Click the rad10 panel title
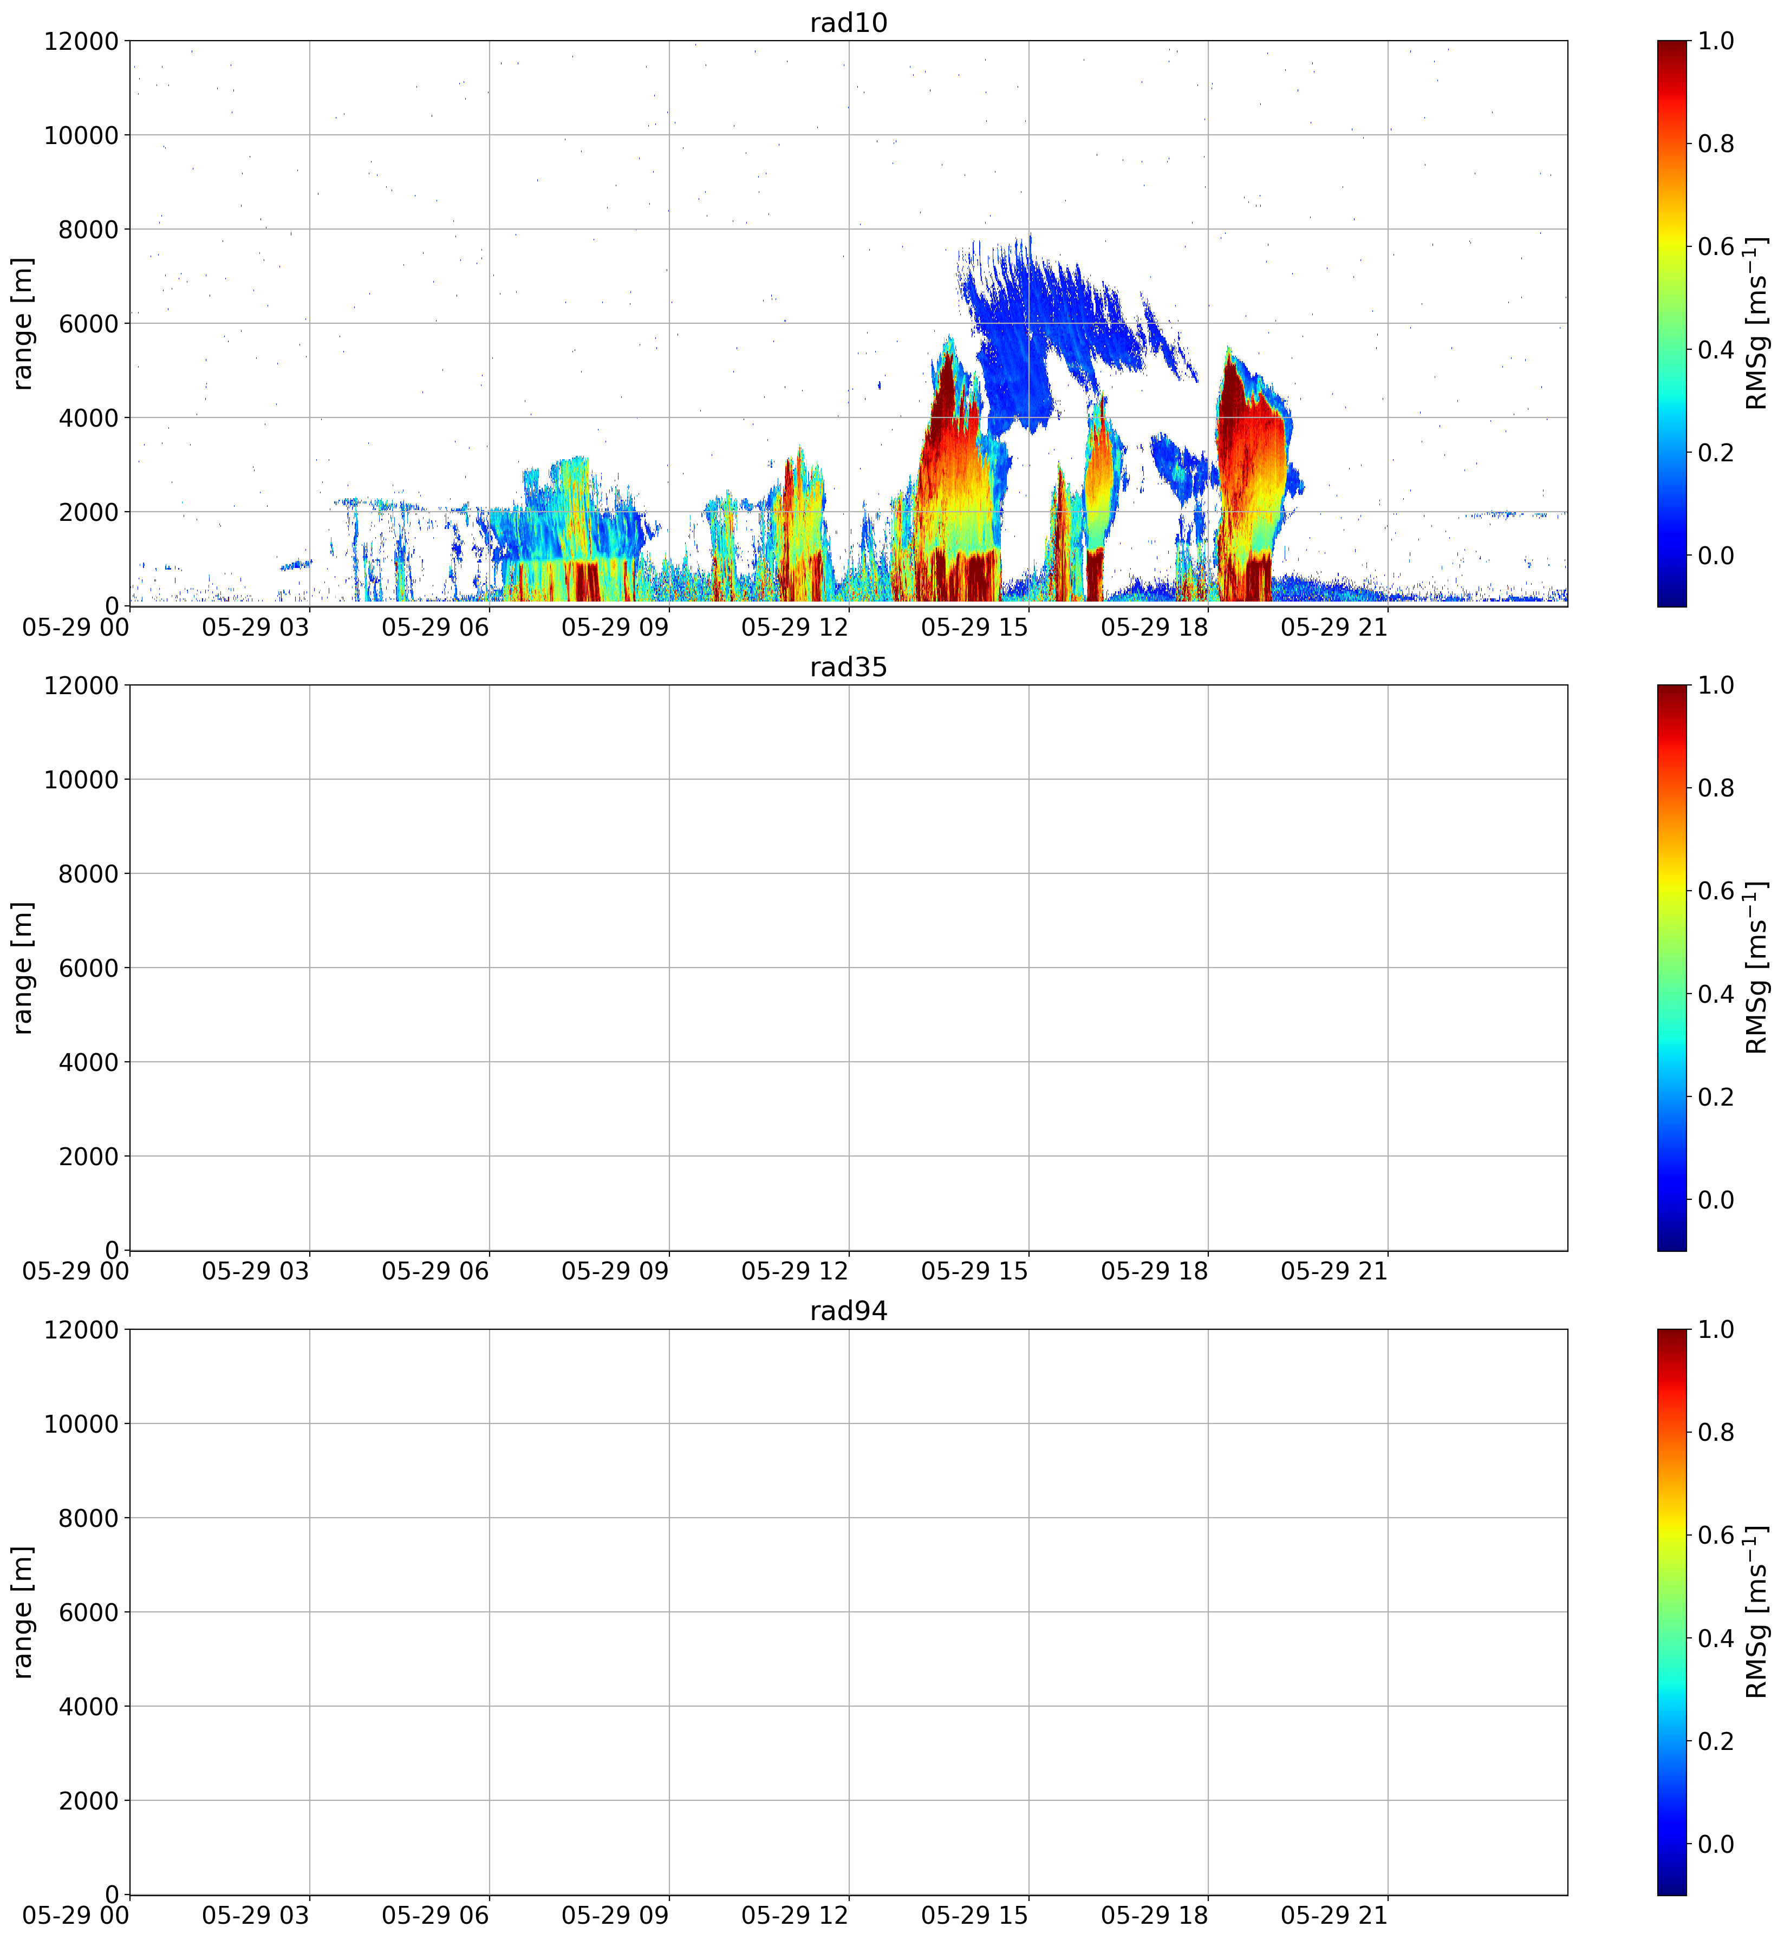 [848, 22]
